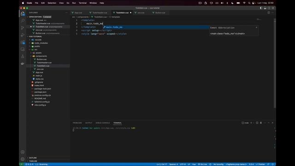
Task: Switch to the Problems panel tab
Action: tap(77, 123)
